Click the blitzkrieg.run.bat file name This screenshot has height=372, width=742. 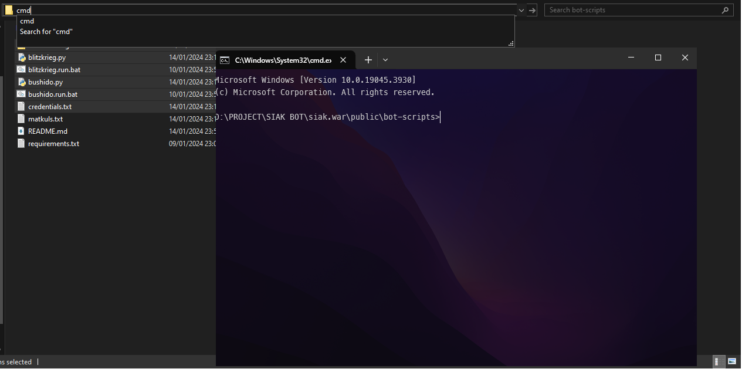tap(54, 70)
